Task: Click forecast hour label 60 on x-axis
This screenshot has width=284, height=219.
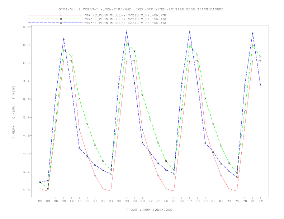Action: 198,201
